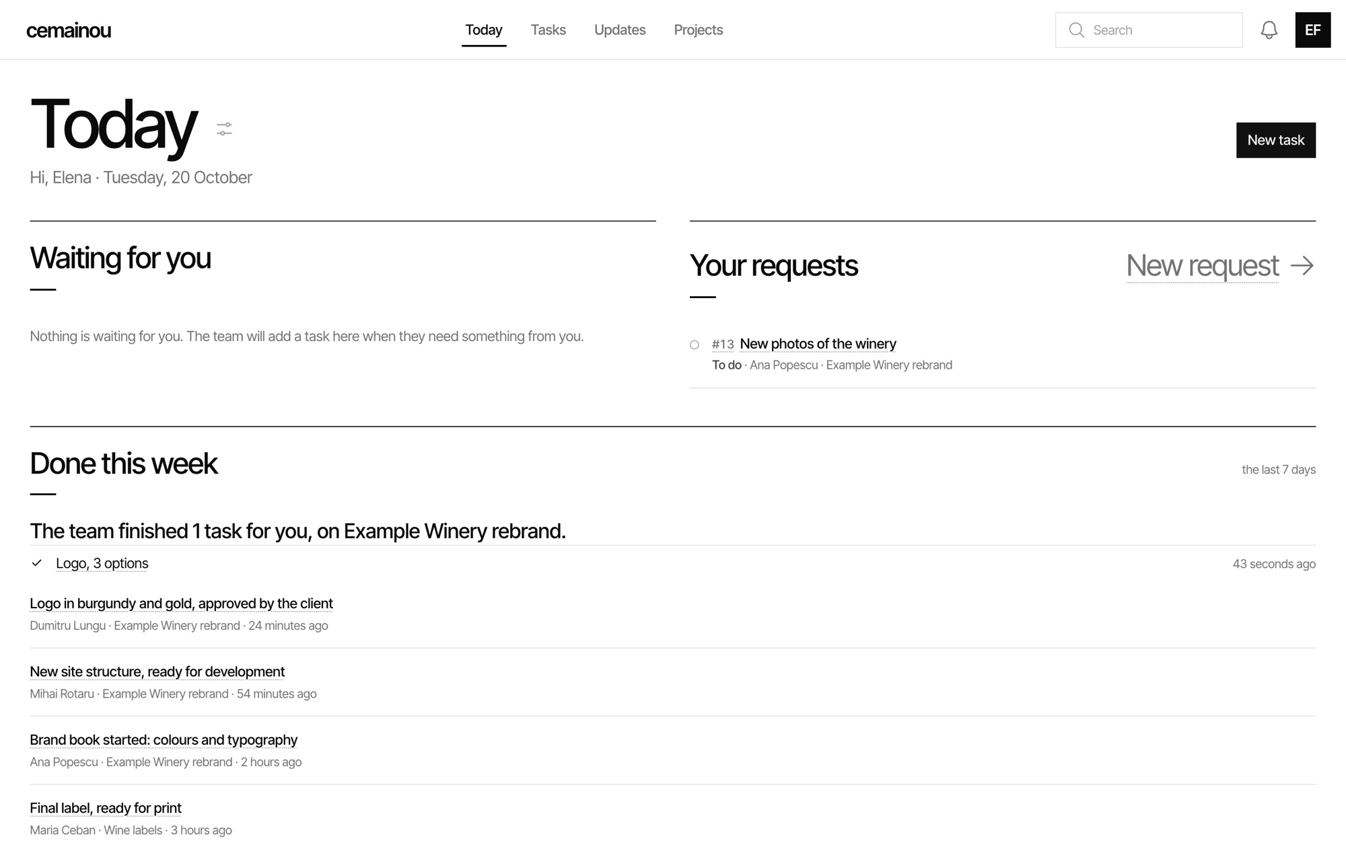Toggle the status circle for task #13
The image size is (1346, 841).
click(695, 344)
